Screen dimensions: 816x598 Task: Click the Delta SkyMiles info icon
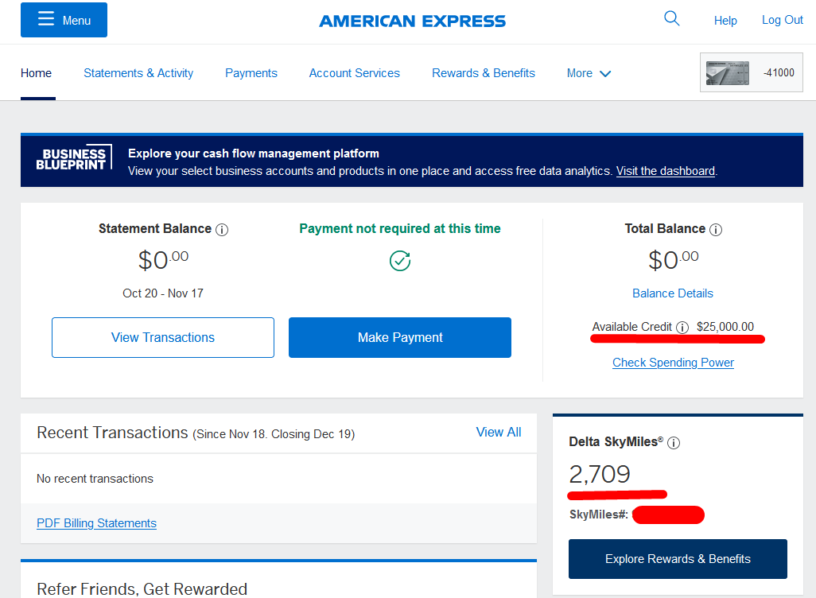tap(674, 443)
